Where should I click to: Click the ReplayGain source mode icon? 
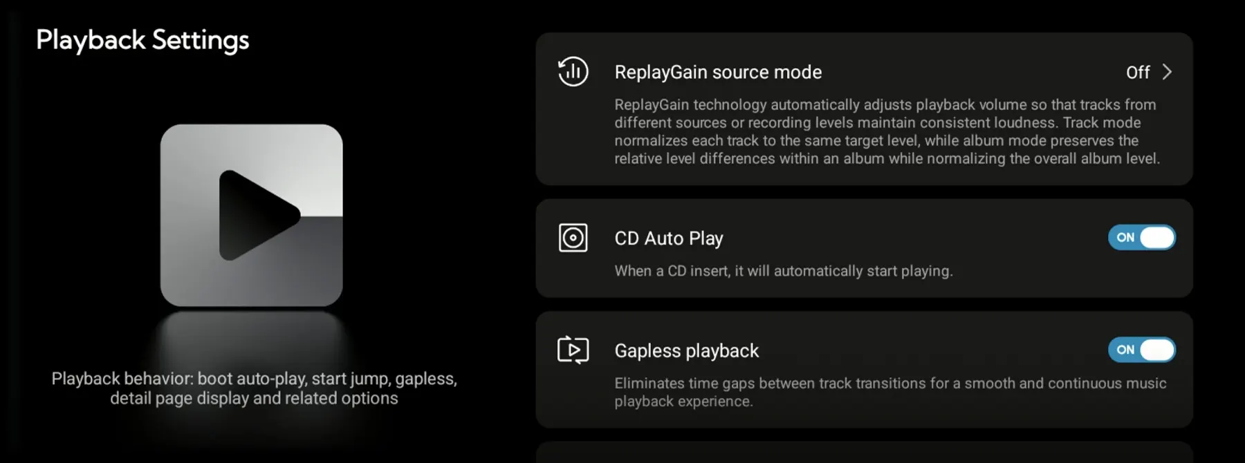click(x=573, y=72)
